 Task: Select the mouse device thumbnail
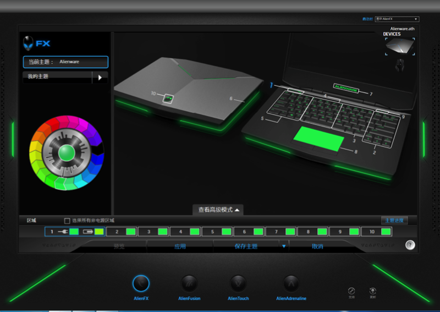(400, 65)
